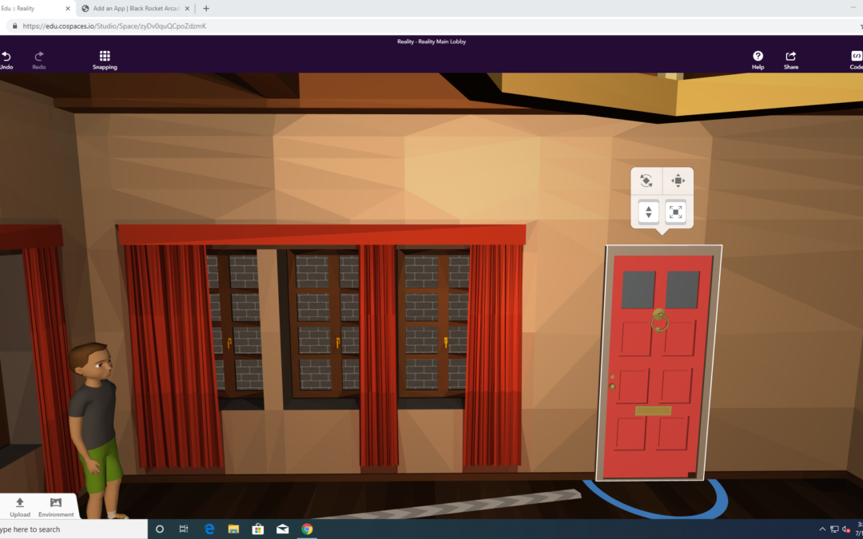
Task: Click the Windows search box
Action: [74, 529]
